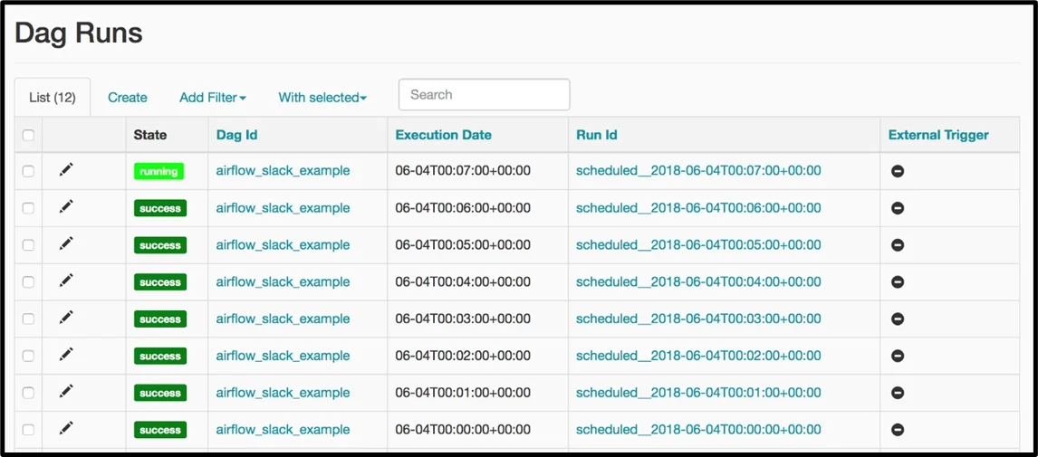Focus the Search input field
Image resolution: width=1038 pixels, height=457 pixels.
pos(484,95)
